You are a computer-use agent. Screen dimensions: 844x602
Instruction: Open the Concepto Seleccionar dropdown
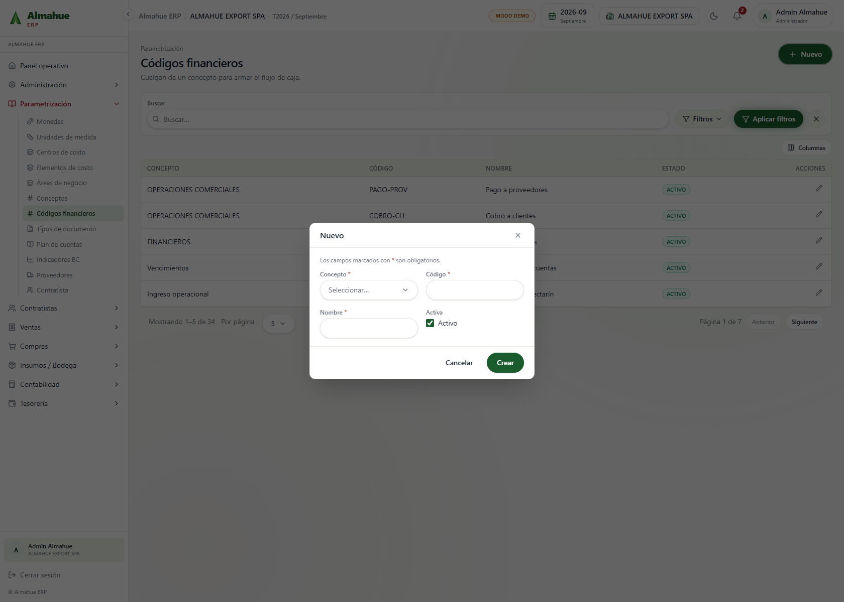pos(369,290)
